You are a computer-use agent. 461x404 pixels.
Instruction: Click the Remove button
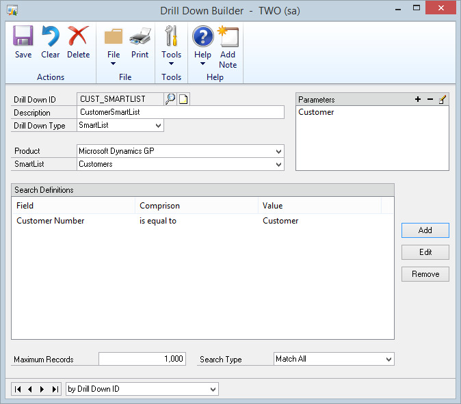[425, 274]
